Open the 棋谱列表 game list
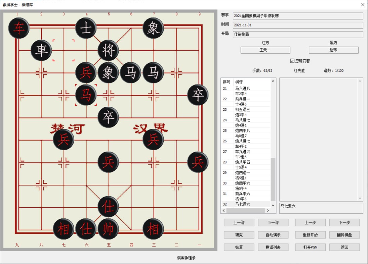This screenshot has width=368, height=264. tap(273, 247)
